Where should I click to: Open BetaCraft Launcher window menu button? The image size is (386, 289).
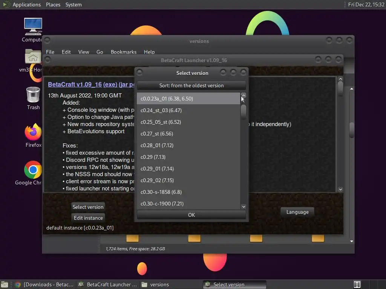point(47,59)
